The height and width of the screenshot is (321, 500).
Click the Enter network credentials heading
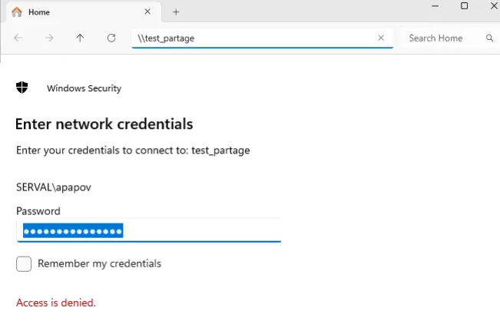pos(104,124)
